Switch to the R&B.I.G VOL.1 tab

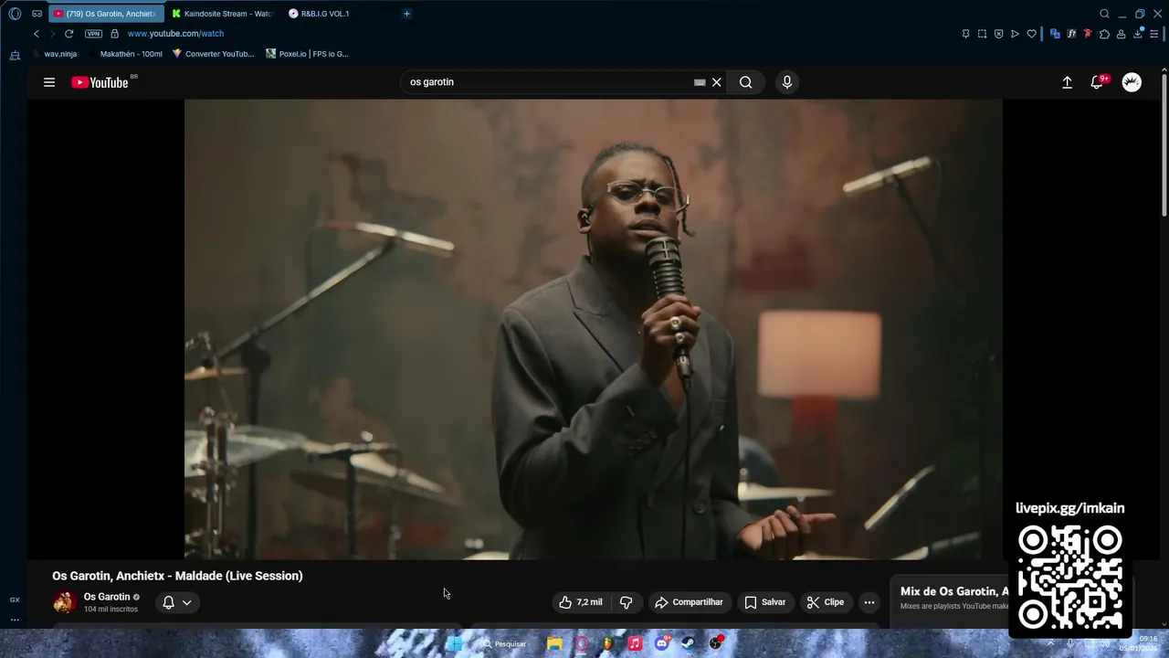pos(336,14)
